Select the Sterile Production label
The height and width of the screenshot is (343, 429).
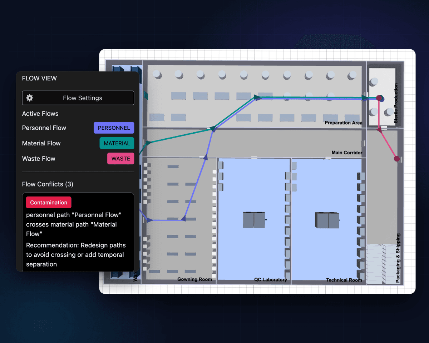click(396, 104)
